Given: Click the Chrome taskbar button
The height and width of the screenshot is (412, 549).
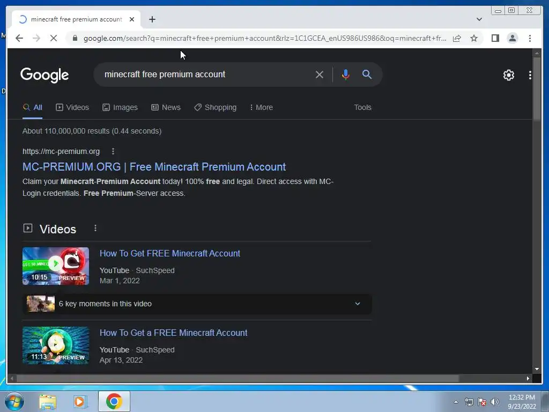Looking at the screenshot, I should pos(114,401).
